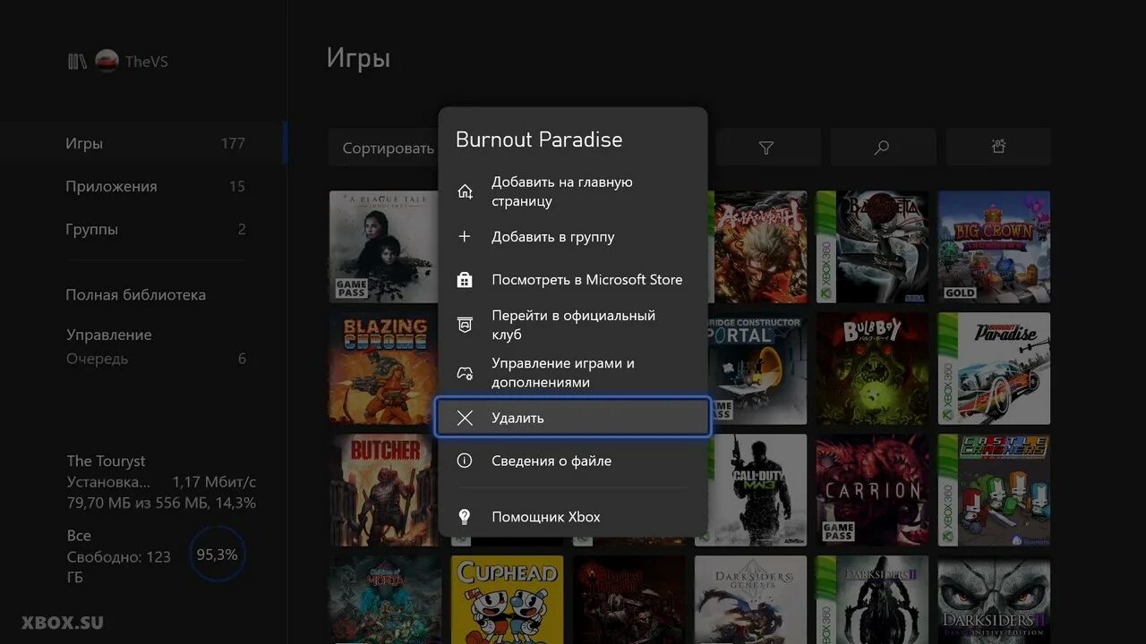Open Управление section
The image size is (1146, 644).
pyautogui.click(x=109, y=335)
